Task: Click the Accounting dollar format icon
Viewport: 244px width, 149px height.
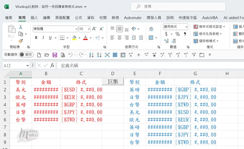Action: (x=167, y=34)
